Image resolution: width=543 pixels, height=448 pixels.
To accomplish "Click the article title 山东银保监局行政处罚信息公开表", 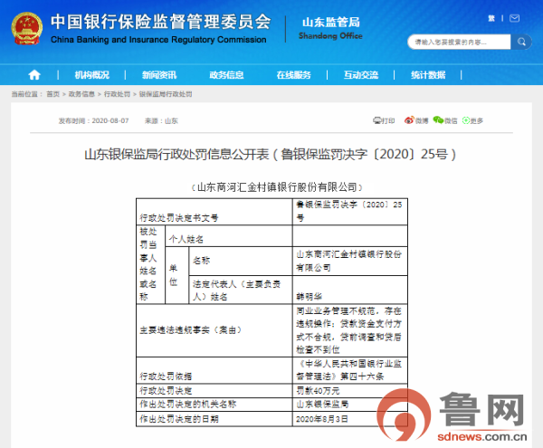I will pos(270,155).
